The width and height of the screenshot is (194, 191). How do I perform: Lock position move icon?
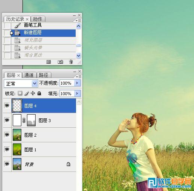coord(33,93)
